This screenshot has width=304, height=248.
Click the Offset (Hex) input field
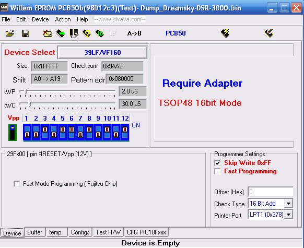coord(271,192)
